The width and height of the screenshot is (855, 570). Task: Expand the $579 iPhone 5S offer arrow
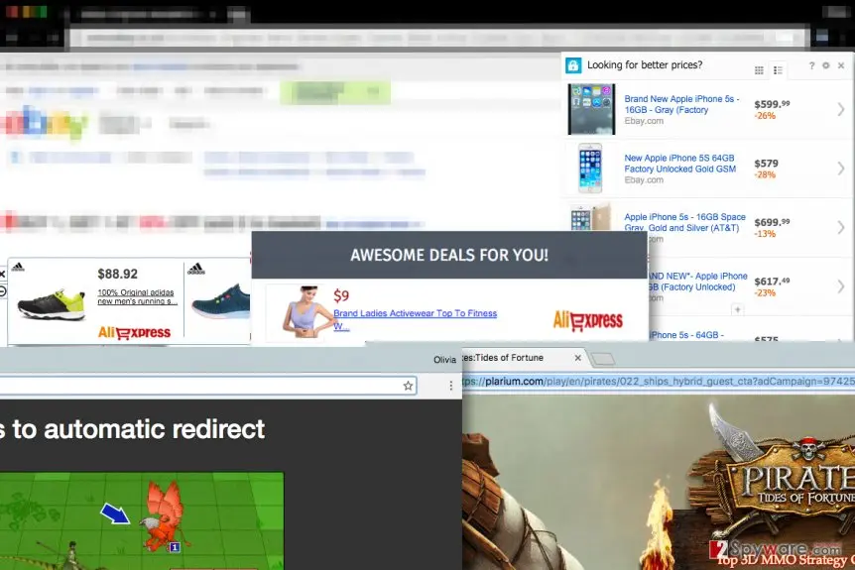click(840, 169)
